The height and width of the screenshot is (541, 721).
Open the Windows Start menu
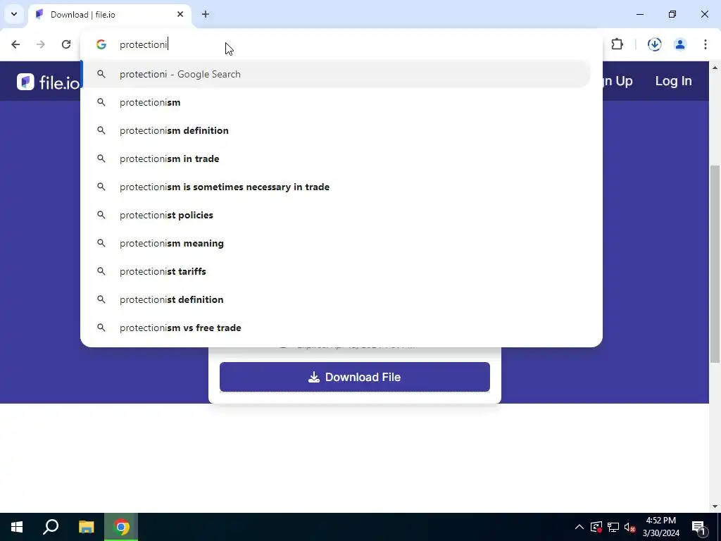[x=17, y=527]
